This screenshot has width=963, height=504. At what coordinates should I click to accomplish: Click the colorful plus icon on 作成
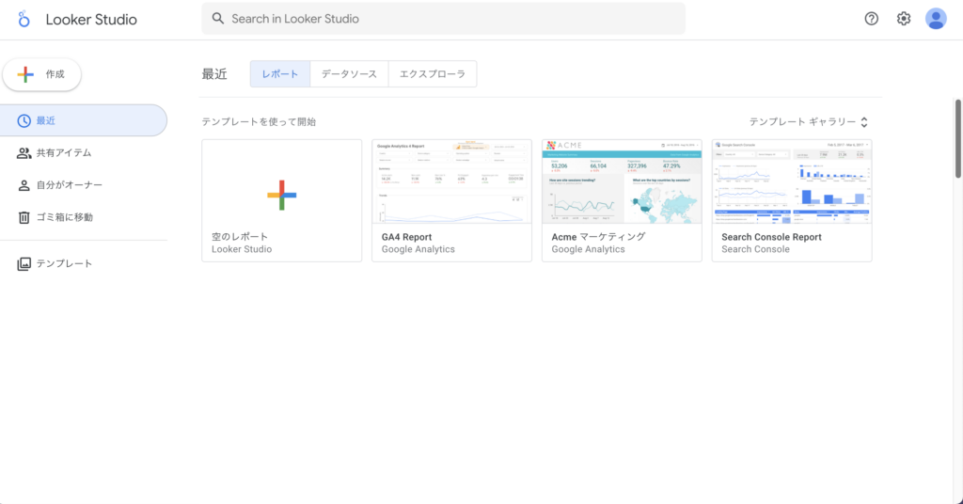(25, 74)
